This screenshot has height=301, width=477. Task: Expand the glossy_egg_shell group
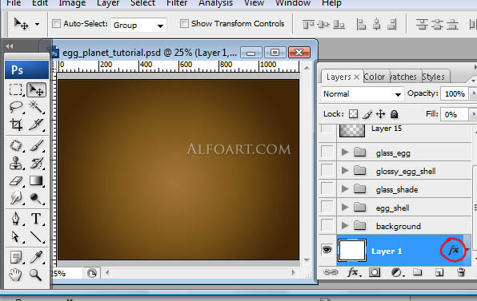point(345,171)
